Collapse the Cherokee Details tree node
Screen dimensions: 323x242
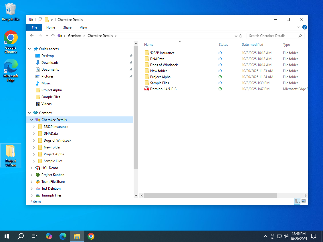31,120
